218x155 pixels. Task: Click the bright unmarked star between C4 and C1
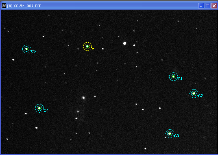83,98
